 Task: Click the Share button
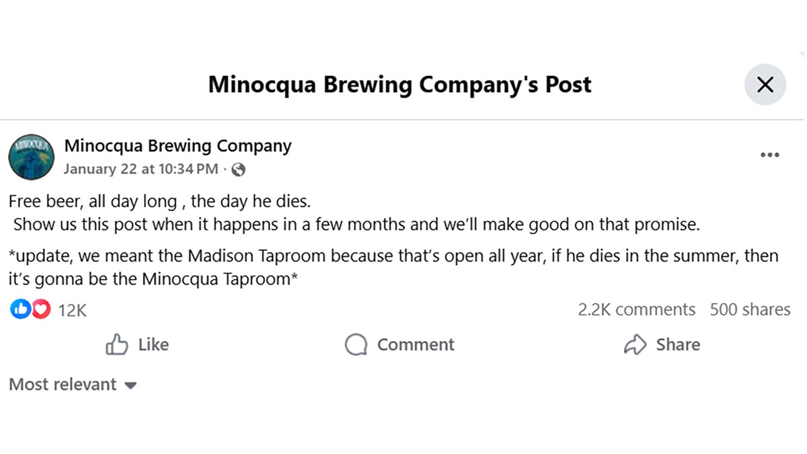(x=662, y=344)
